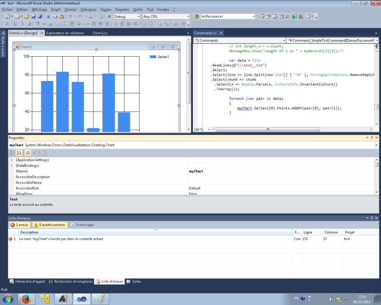Open the Command Window toolbar icon
This screenshot has height=305, width=381.
308,16
